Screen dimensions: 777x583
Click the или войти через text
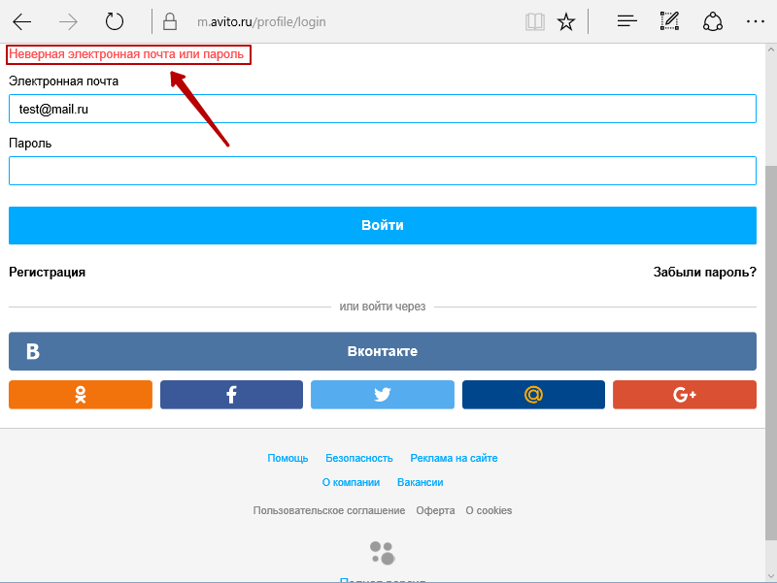[x=383, y=307]
